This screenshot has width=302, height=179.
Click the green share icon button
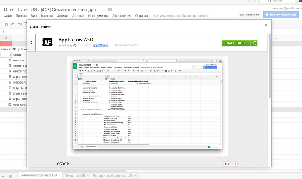point(254,43)
